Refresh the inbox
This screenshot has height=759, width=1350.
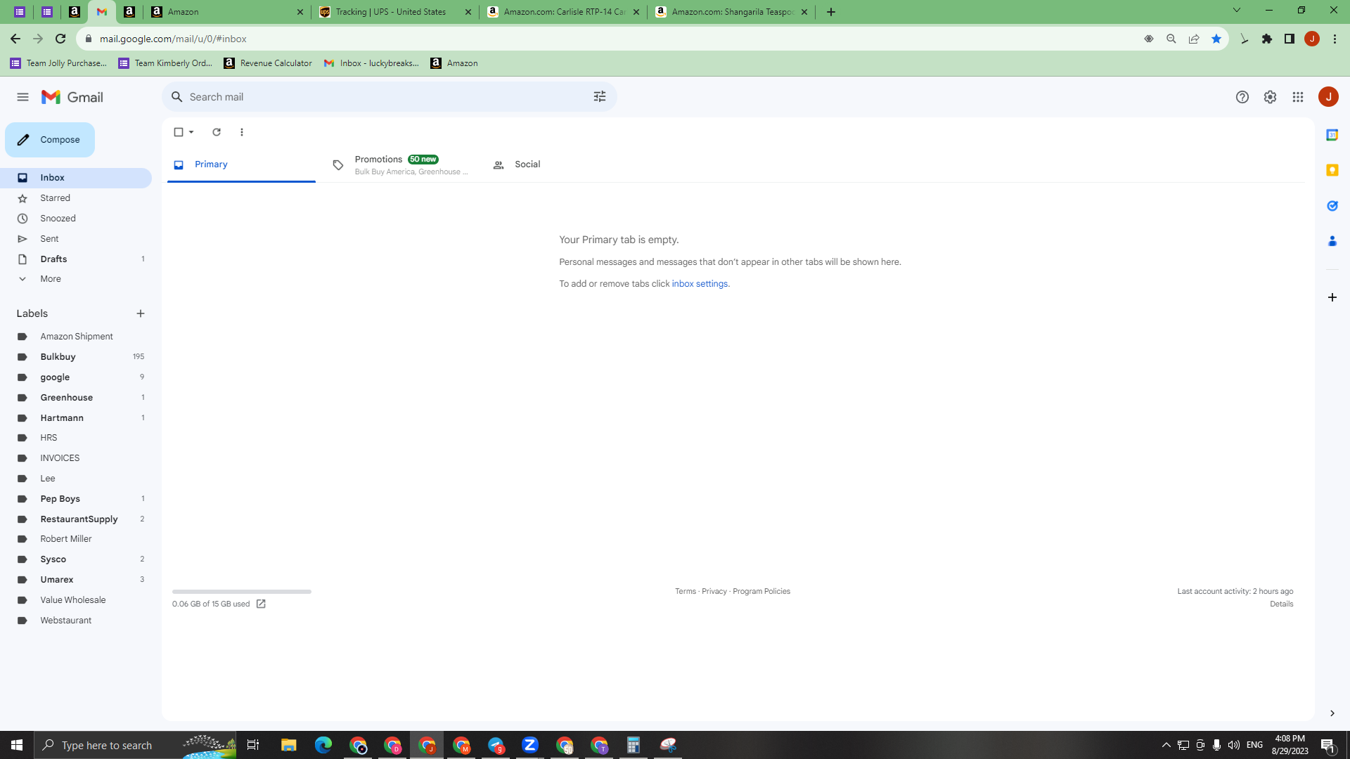click(x=217, y=132)
